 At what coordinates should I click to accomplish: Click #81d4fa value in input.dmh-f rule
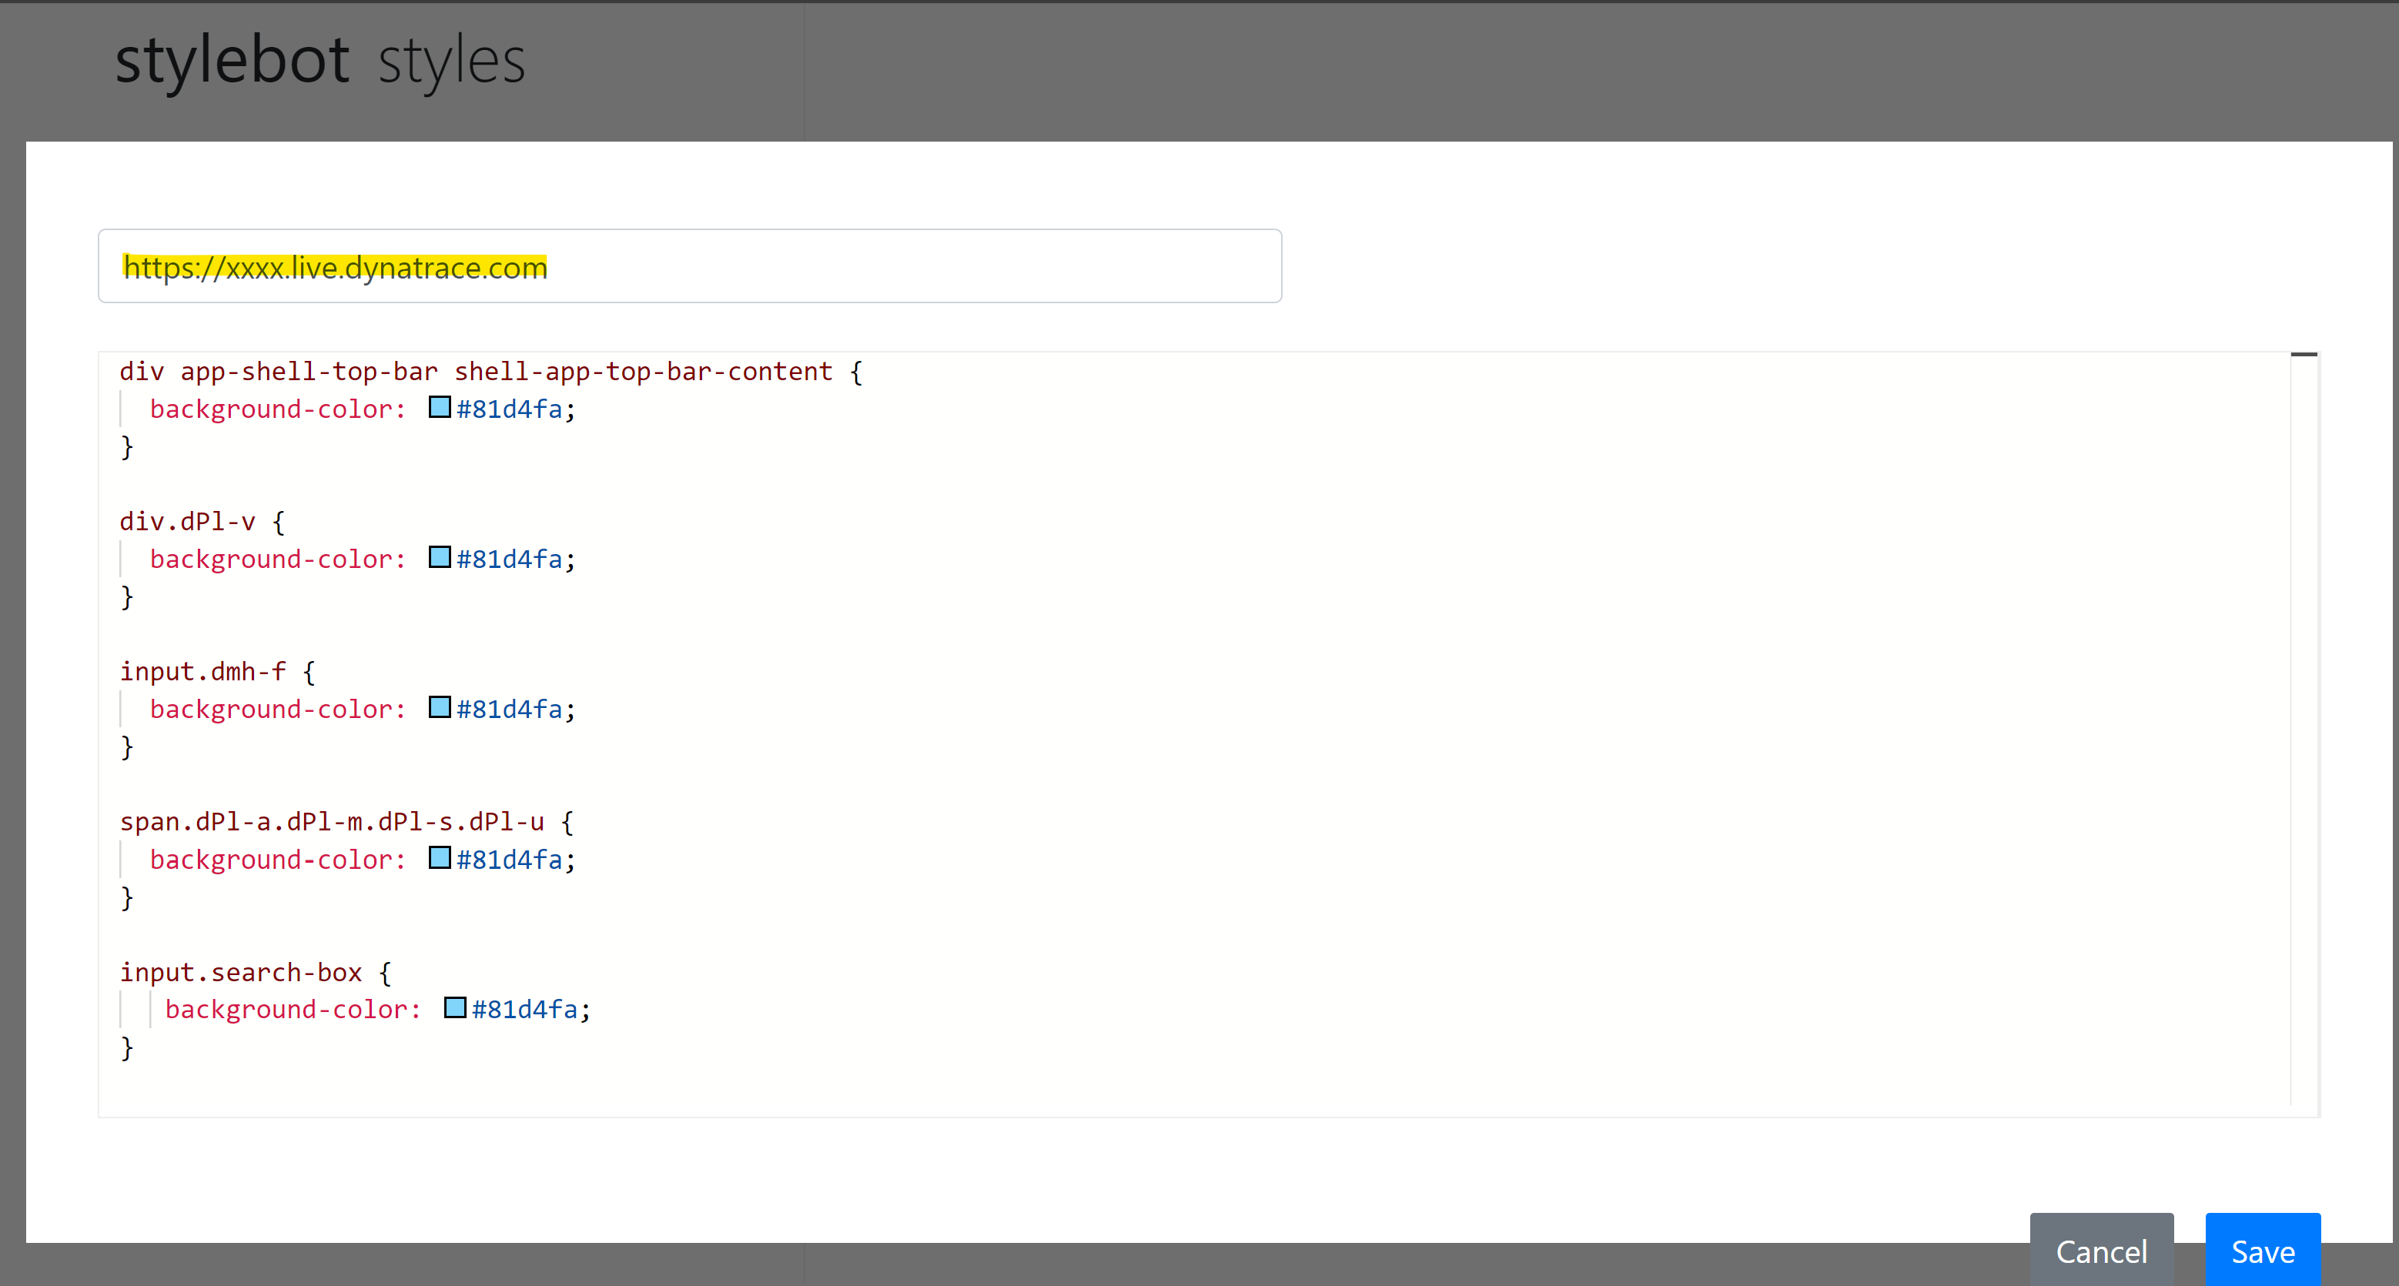coord(510,709)
